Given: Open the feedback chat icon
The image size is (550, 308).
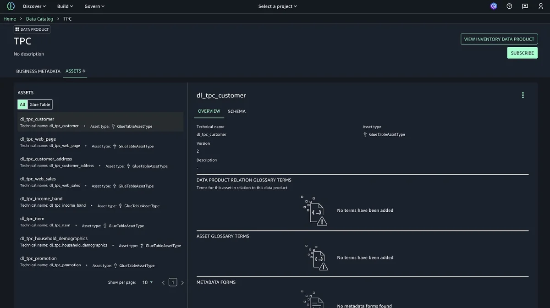Looking at the screenshot, I should (x=525, y=6).
